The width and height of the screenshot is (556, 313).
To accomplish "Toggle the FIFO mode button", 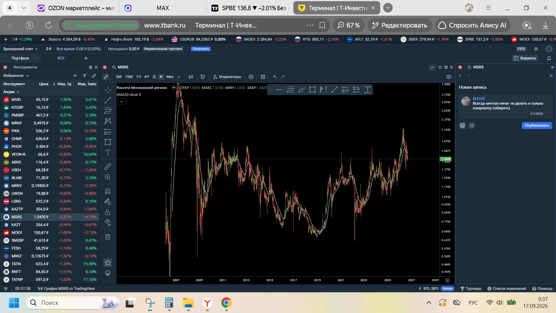I will pos(521,49).
